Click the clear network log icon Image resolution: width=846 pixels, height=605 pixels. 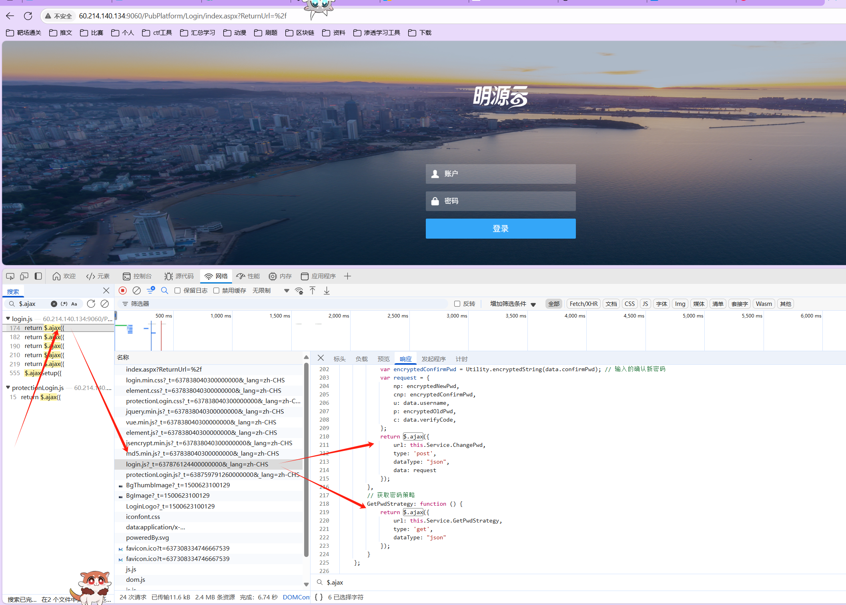pos(136,291)
